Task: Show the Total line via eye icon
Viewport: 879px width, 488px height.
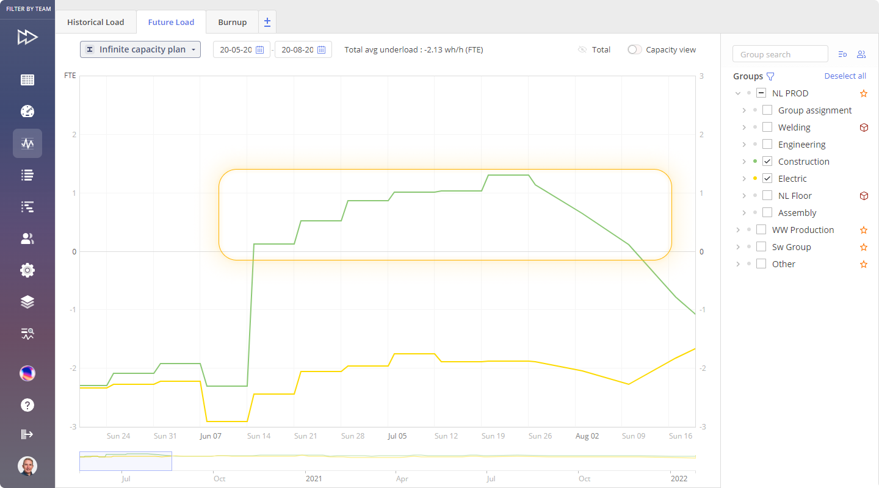Action: click(x=582, y=50)
